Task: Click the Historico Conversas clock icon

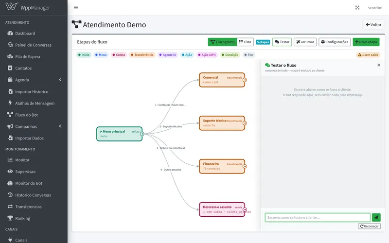Action: click(10, 195)
